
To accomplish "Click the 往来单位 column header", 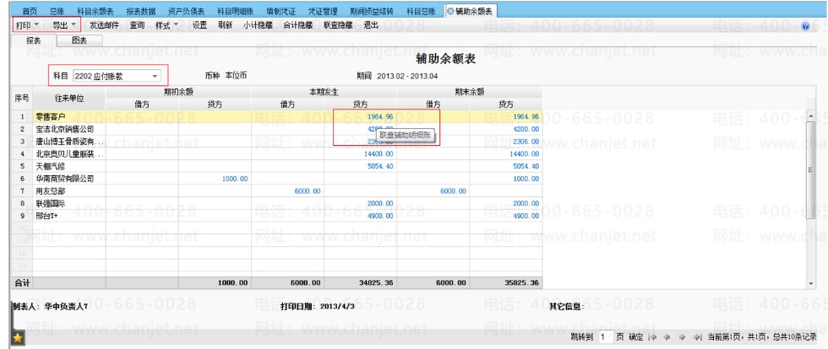I will (69, 98).
